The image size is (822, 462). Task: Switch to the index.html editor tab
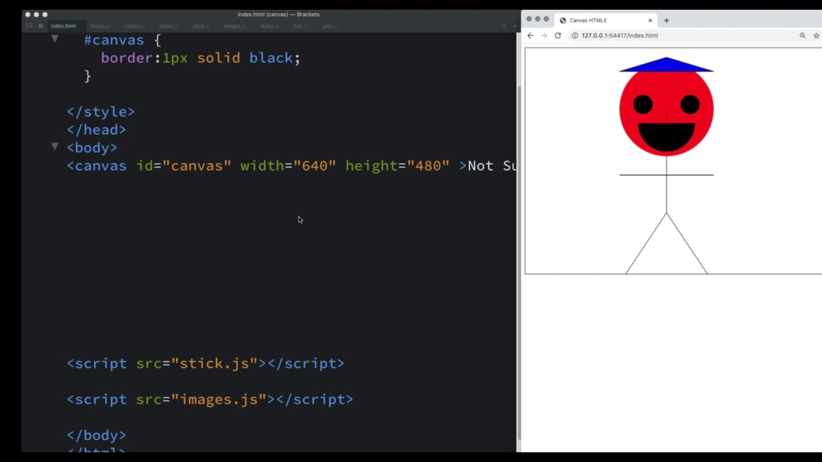64,26
